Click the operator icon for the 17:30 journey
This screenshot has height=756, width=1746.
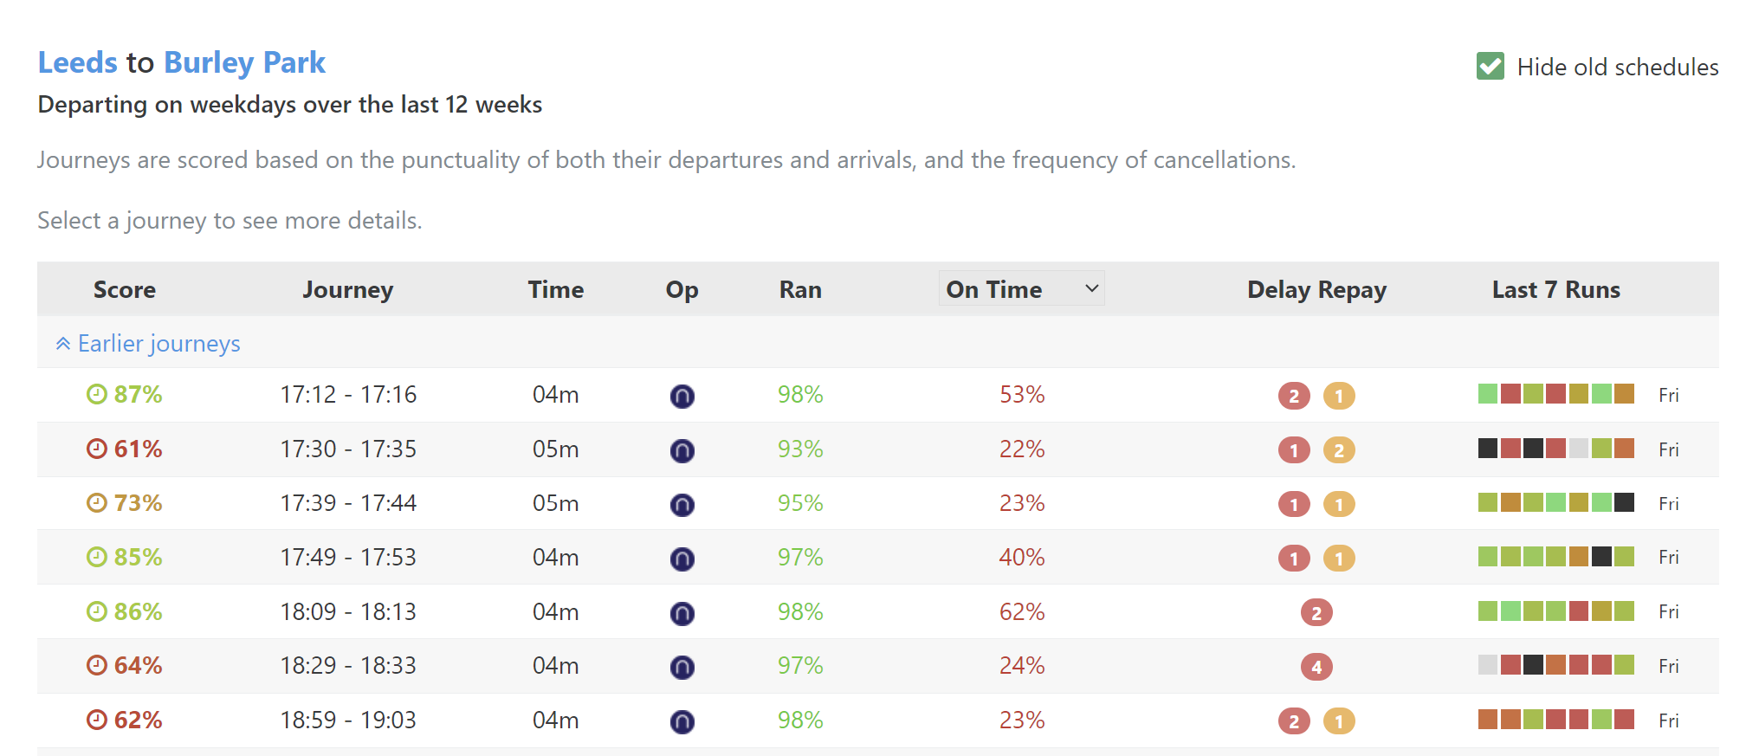point(682,450)
